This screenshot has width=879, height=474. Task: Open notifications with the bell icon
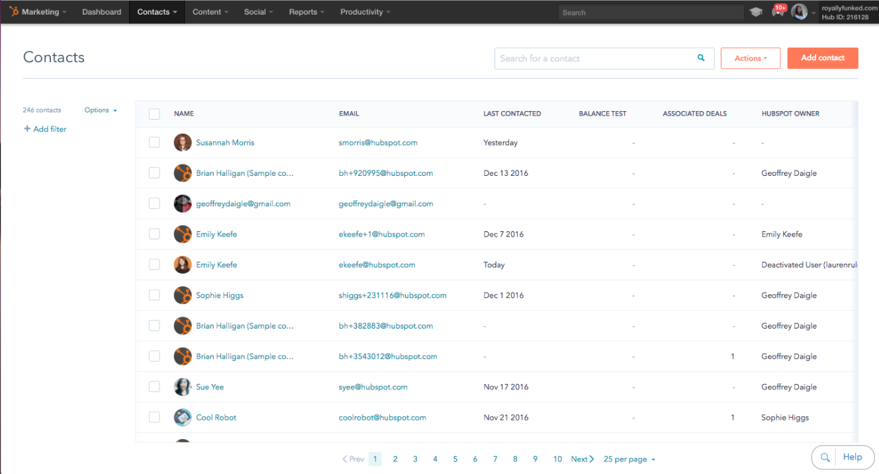point(777,11)
